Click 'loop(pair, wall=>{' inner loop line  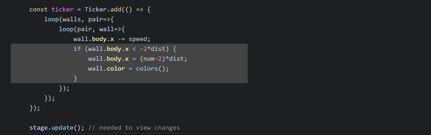(x=92, y=29)
